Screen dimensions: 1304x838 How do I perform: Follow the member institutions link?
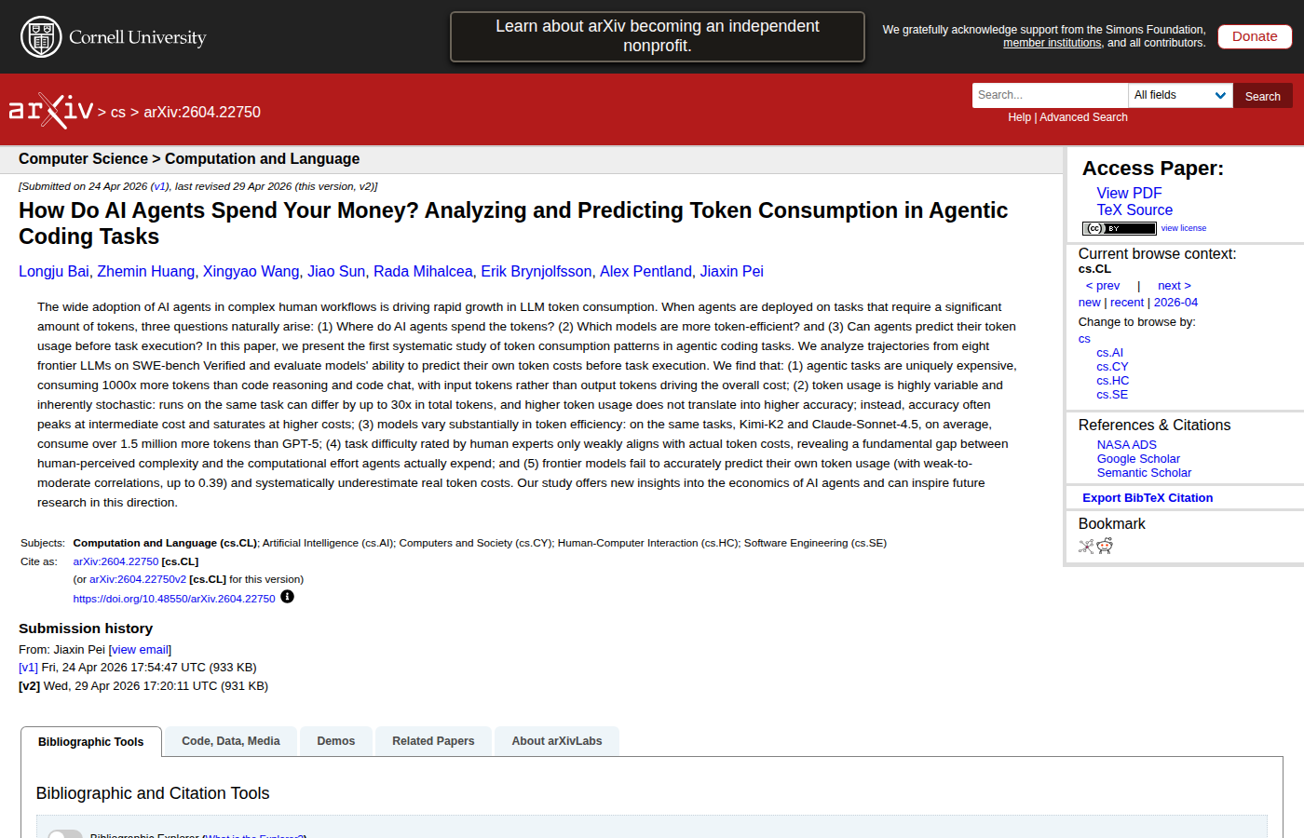1052,43
